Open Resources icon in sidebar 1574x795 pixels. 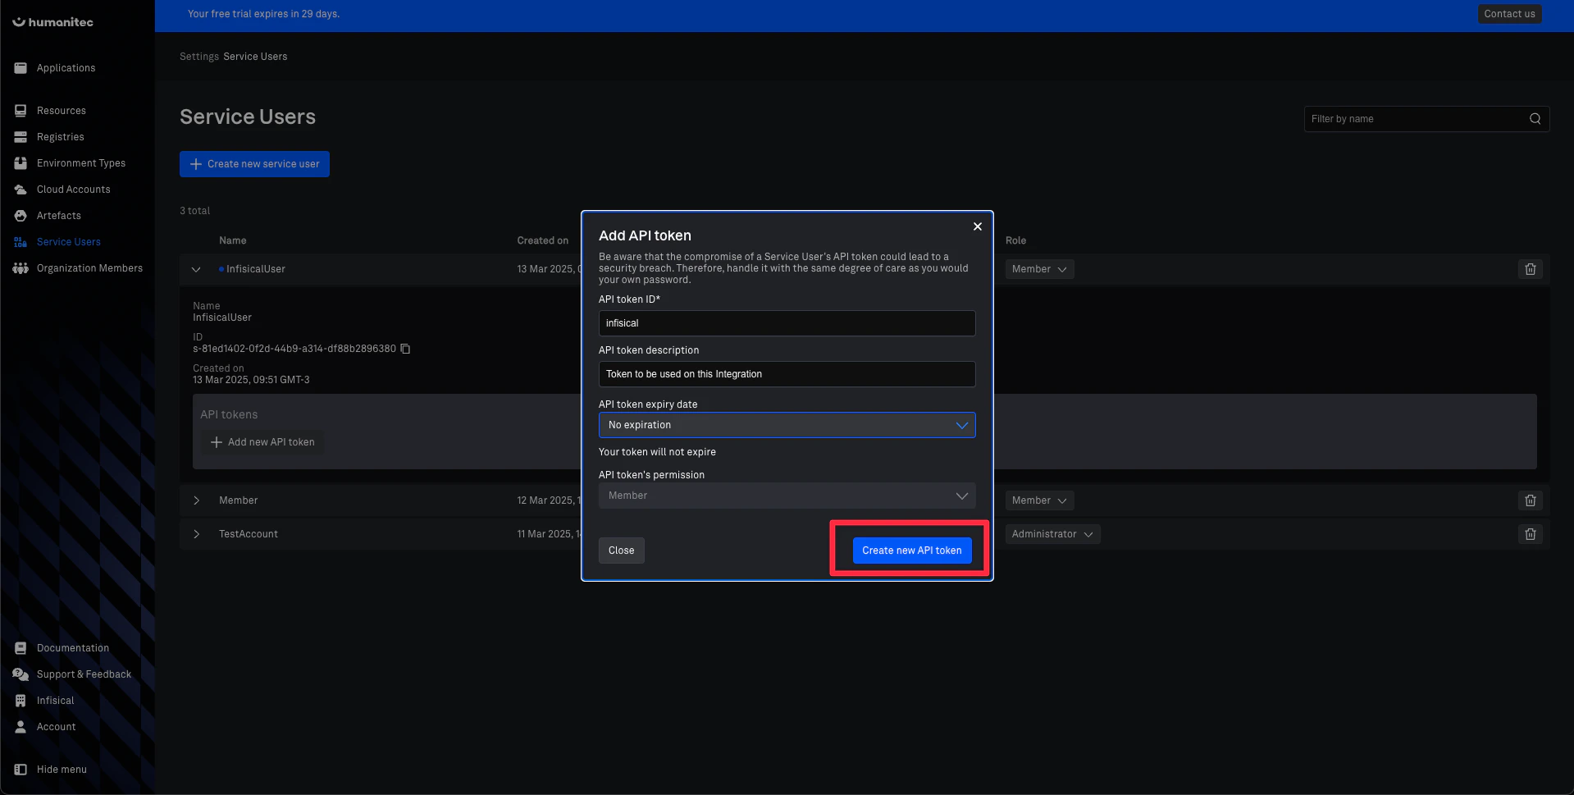[x=21, y=111]
